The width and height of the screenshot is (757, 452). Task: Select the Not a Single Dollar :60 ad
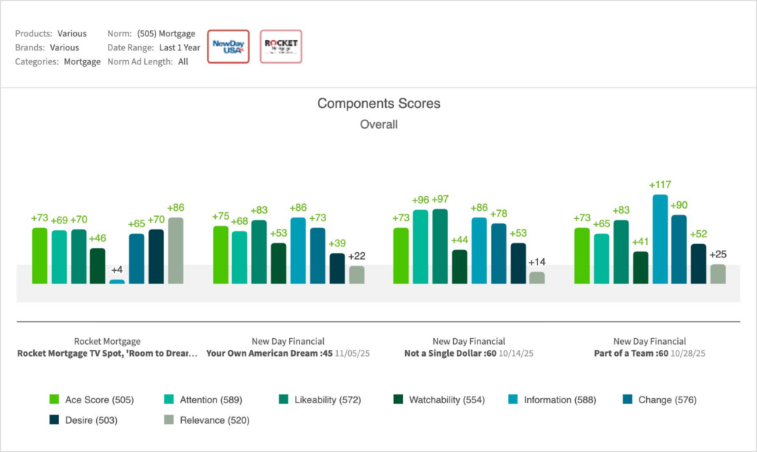[x=450, y=354]
